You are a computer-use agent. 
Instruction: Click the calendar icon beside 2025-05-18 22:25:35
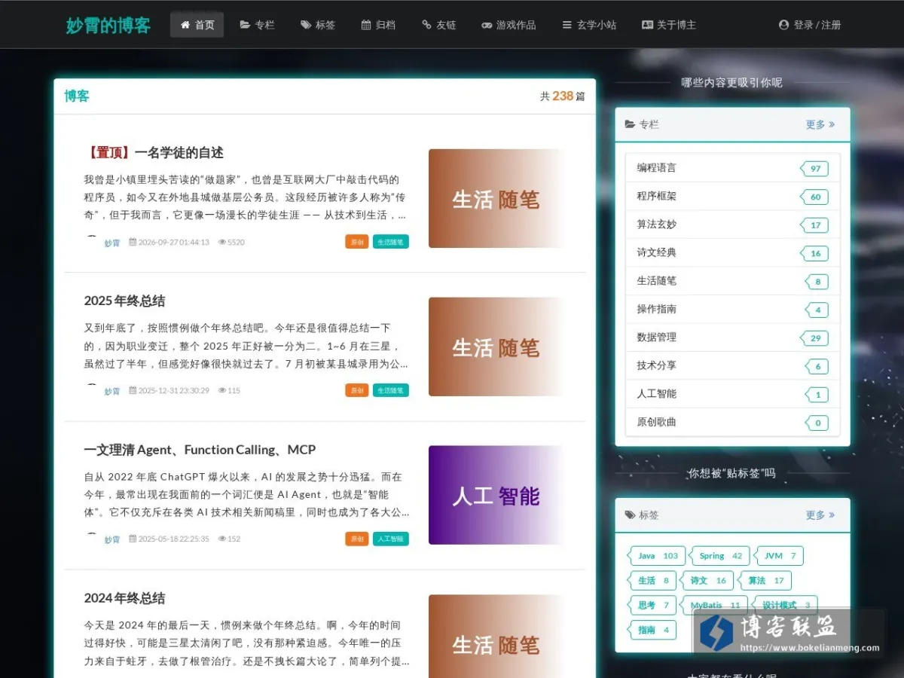pos(133,539)
